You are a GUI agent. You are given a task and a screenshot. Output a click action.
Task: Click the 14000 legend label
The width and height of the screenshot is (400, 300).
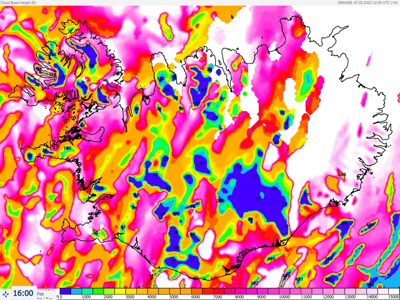[372, 297]
